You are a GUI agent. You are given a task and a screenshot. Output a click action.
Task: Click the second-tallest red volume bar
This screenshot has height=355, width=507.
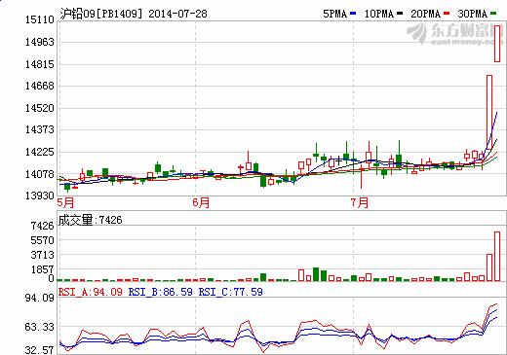[489, 267]
